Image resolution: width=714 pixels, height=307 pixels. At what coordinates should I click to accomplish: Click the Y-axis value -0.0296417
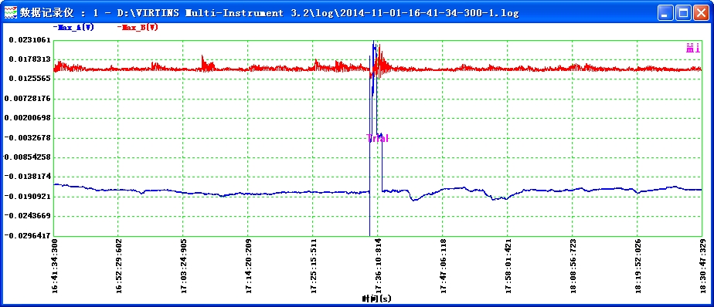click(x=28, y=235)
